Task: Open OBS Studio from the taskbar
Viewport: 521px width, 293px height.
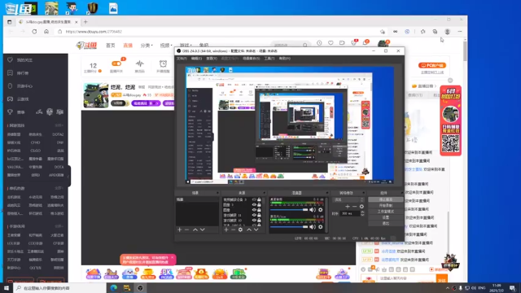Action: pyautogui.click(x=140, y=288)
